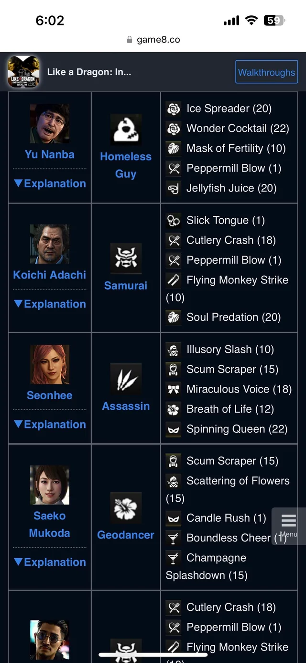Click the Spinning Queen mask icon
Image resolution: width=306 pixels, height=663 pixels.
[x=173, y=429]
